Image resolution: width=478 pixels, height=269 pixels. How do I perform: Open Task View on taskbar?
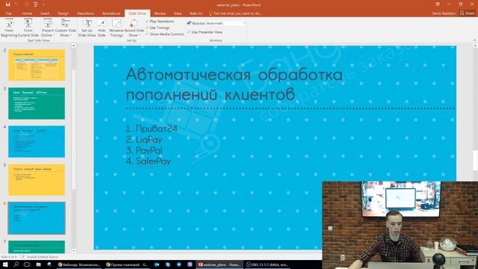tap(27, 265)
